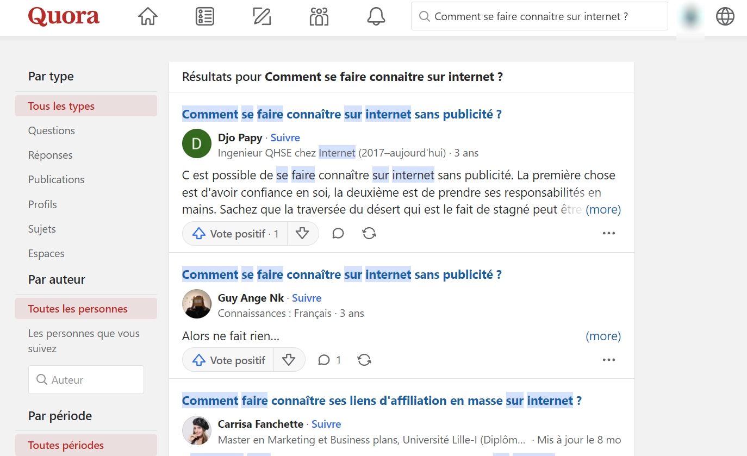Viewport: 747px width, 456px height.
Task: Downvote Guy Ange Nk's answer
Action: click(289, 360)
